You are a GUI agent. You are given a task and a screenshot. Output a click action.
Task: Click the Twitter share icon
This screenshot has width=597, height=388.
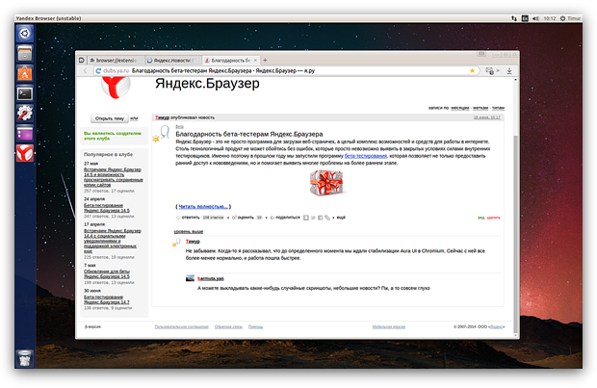coord(313,218)
